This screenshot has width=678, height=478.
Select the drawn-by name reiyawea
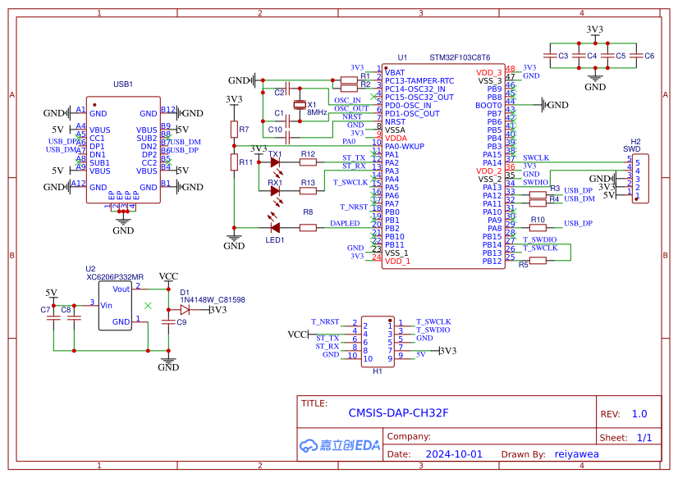tap(576, 454)
